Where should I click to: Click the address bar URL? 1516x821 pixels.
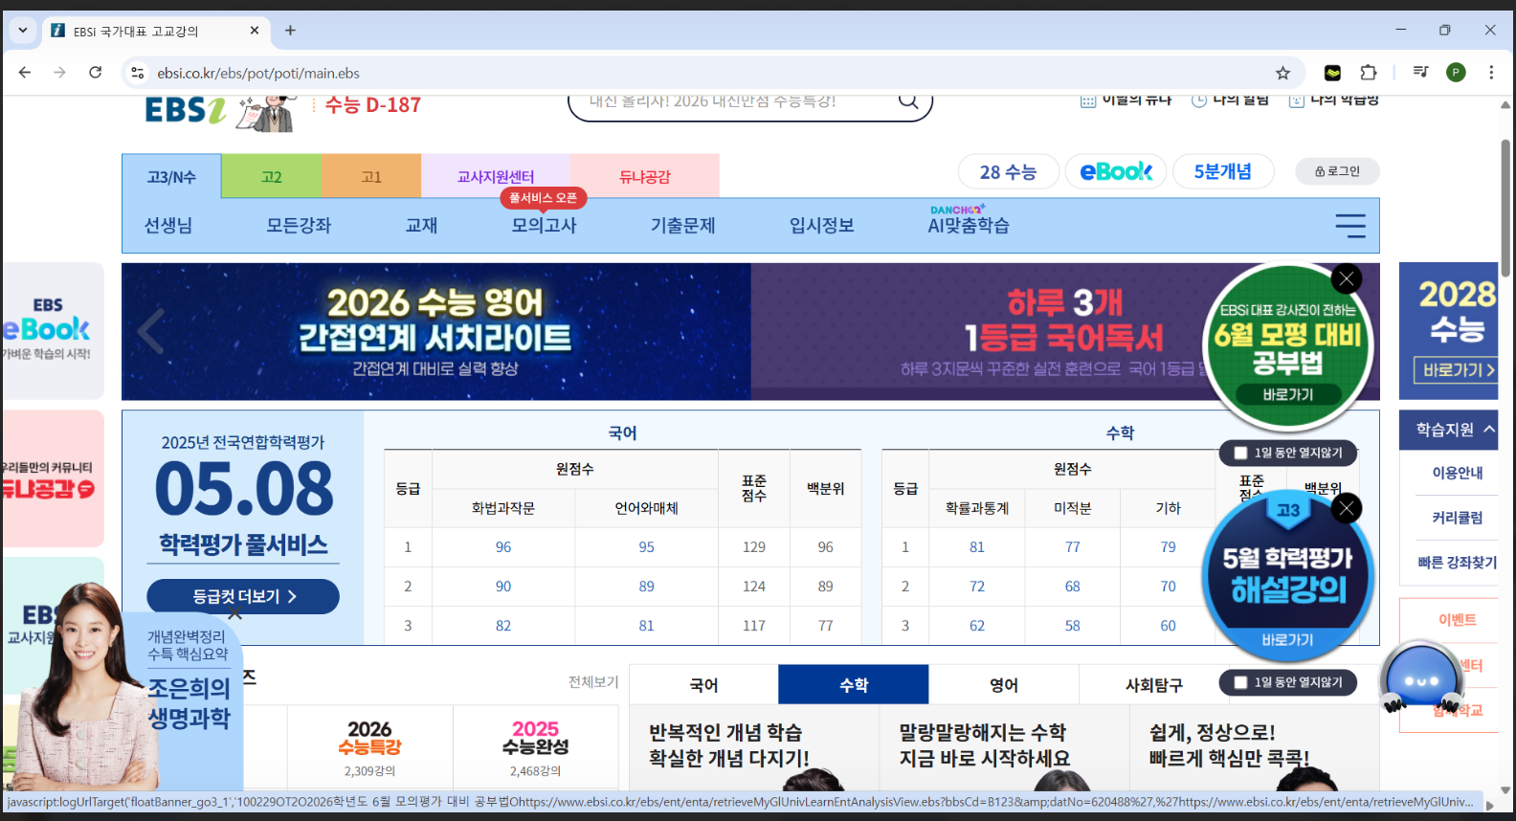258,73
